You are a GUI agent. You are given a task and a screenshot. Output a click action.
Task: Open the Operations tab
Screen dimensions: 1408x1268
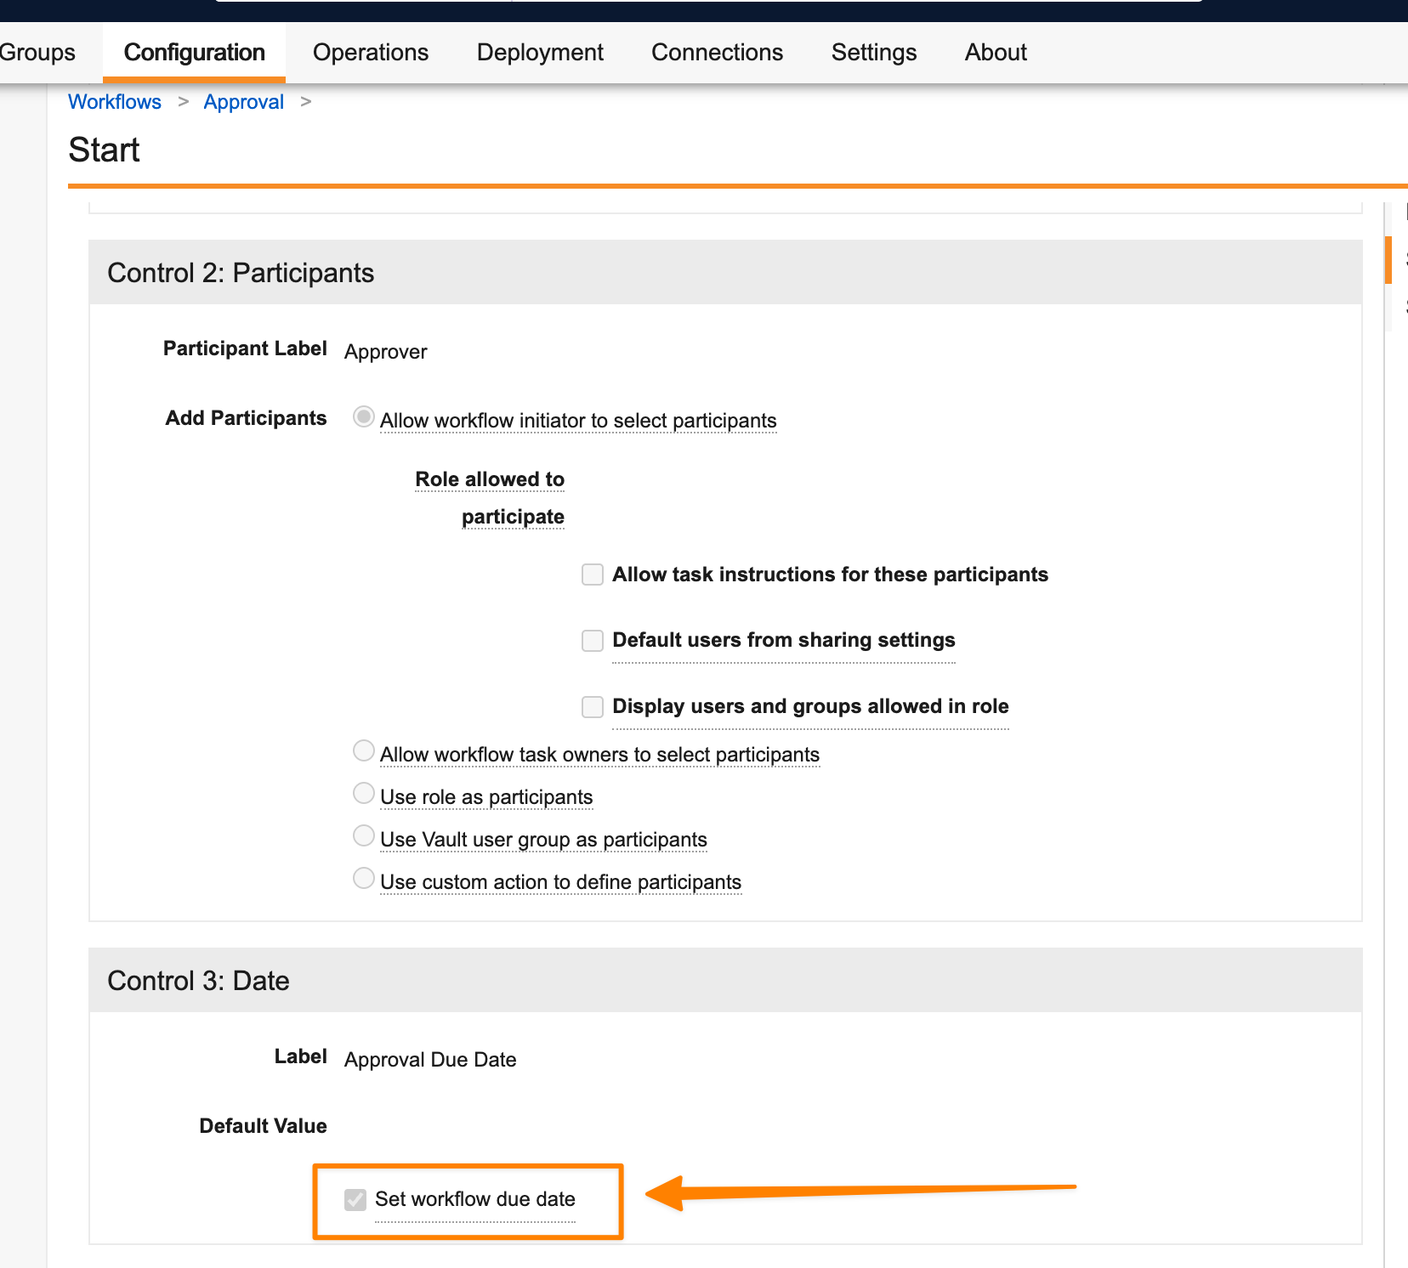point(370,53)
